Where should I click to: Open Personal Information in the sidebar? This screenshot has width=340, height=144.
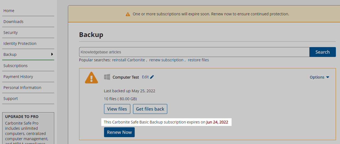[x=22, y=88]
